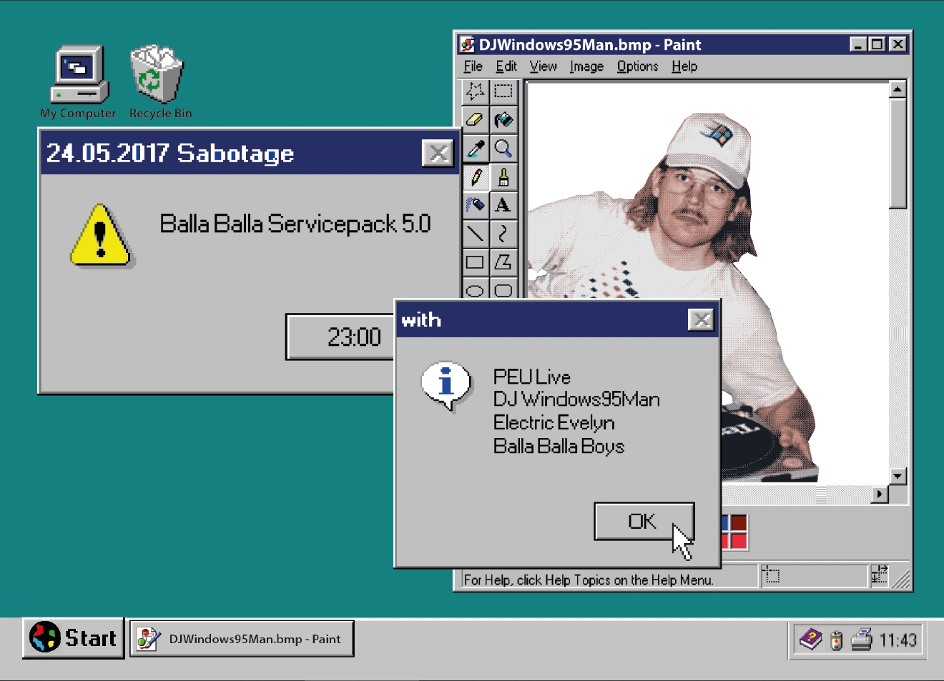The height and width of the screenshot is (681, 944).
Task: Click the Paint horizontal scrollbar right arrow
Action: 880,494
